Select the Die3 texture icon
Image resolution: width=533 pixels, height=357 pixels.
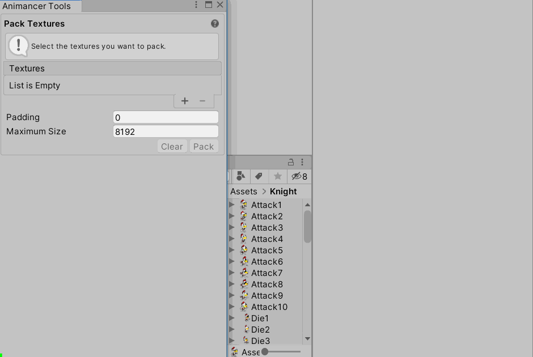246,341
